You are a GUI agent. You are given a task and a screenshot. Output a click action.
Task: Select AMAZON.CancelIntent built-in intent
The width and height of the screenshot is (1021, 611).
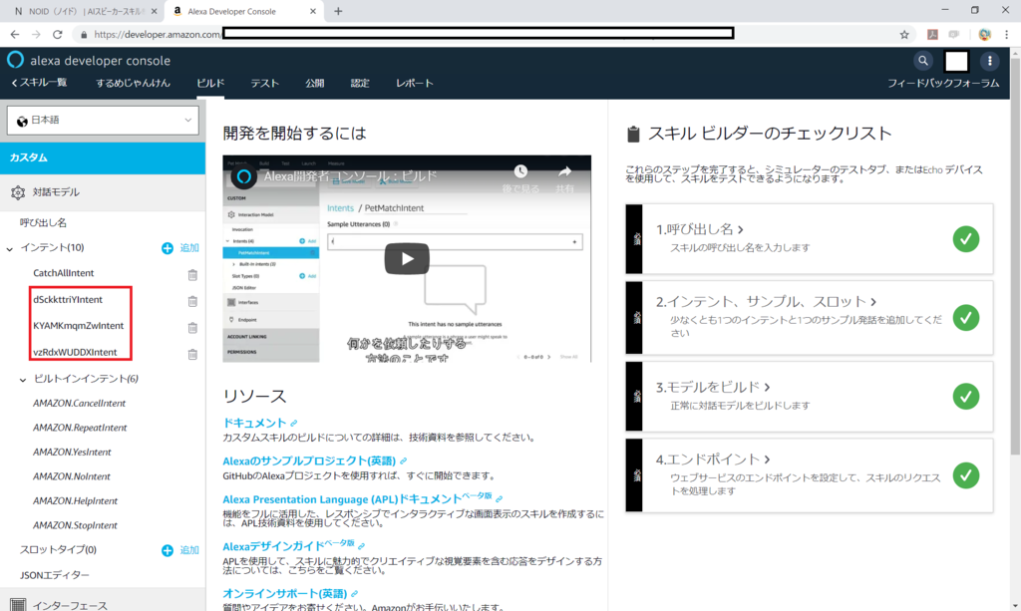click(80, 404)
